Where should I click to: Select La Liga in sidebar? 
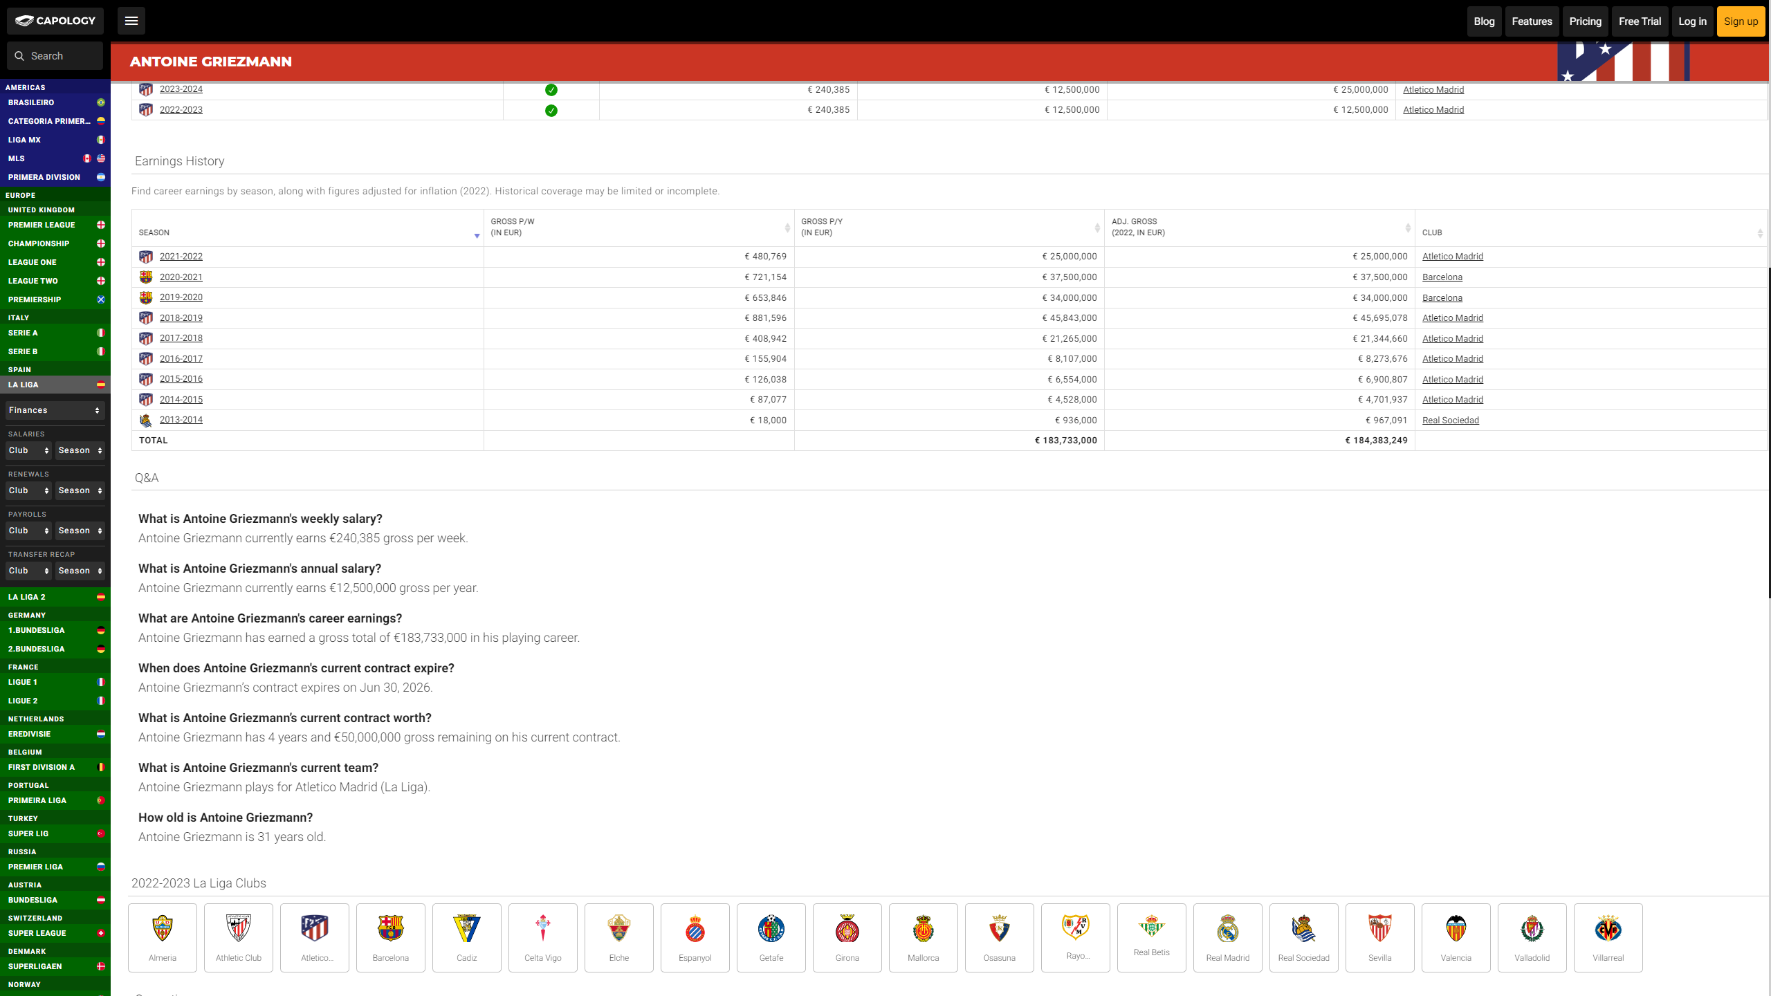coord(55,385)
